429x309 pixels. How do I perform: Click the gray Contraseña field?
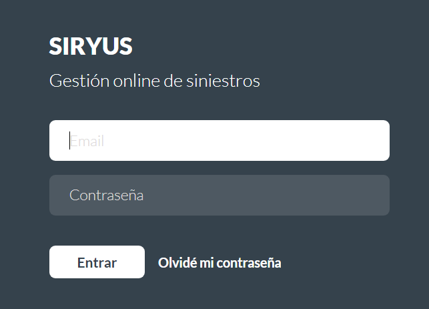tap(219, 196)
